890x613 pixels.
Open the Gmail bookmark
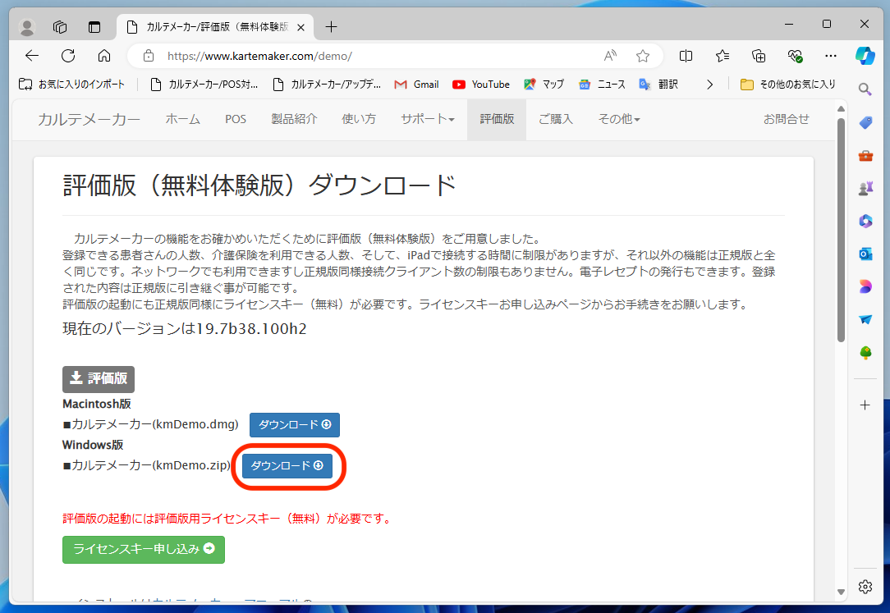point(416,84)
